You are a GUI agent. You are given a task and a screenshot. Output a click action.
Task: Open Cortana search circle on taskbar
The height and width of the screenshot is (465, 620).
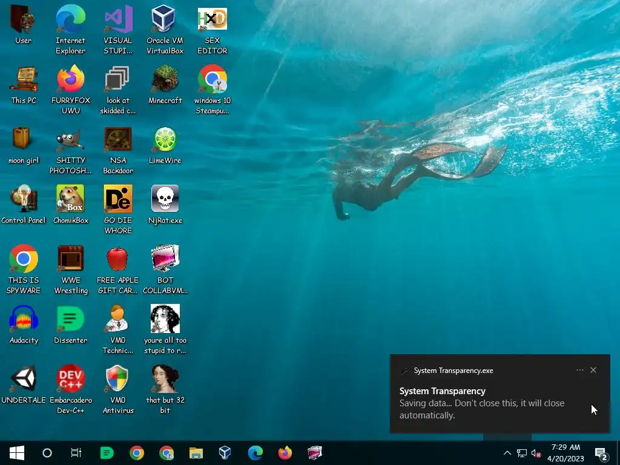[x=47, y=453]
